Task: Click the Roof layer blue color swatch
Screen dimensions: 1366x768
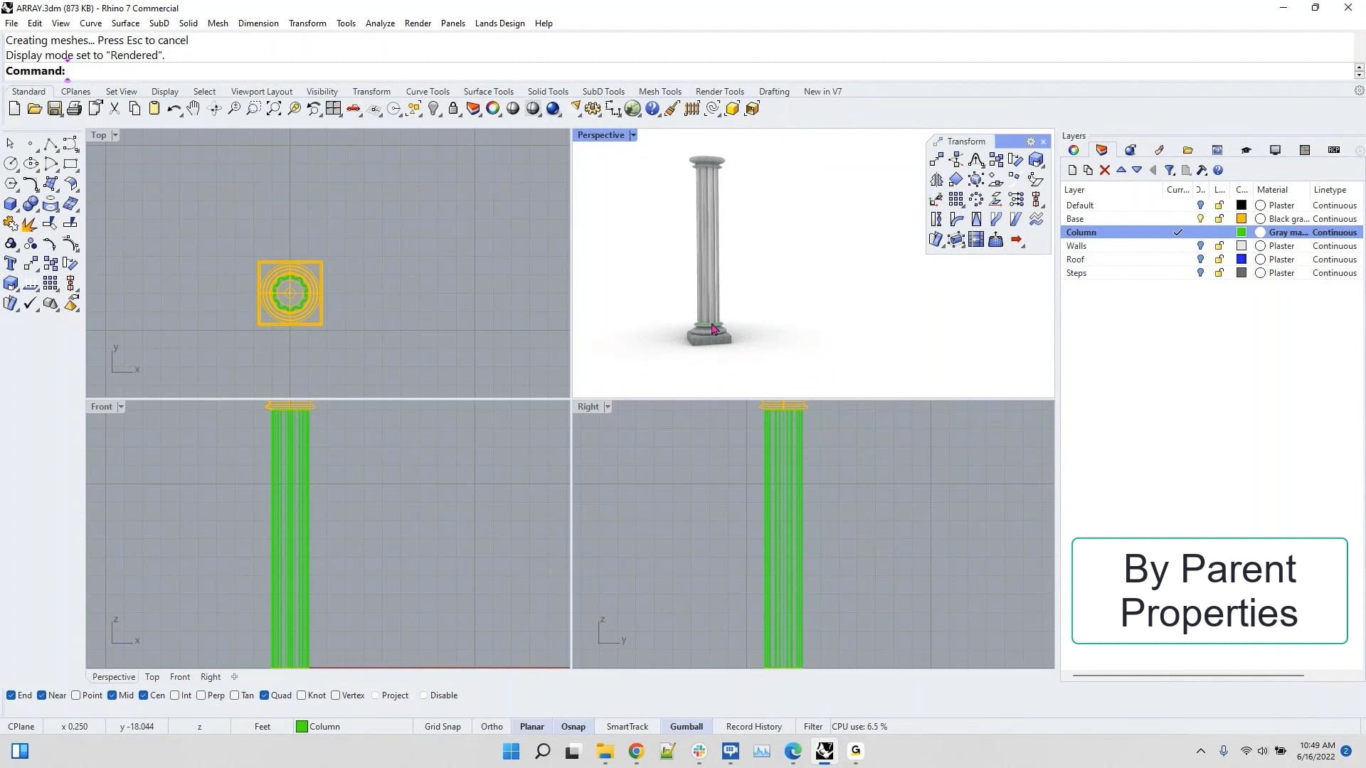Action: pos(1241,259)
